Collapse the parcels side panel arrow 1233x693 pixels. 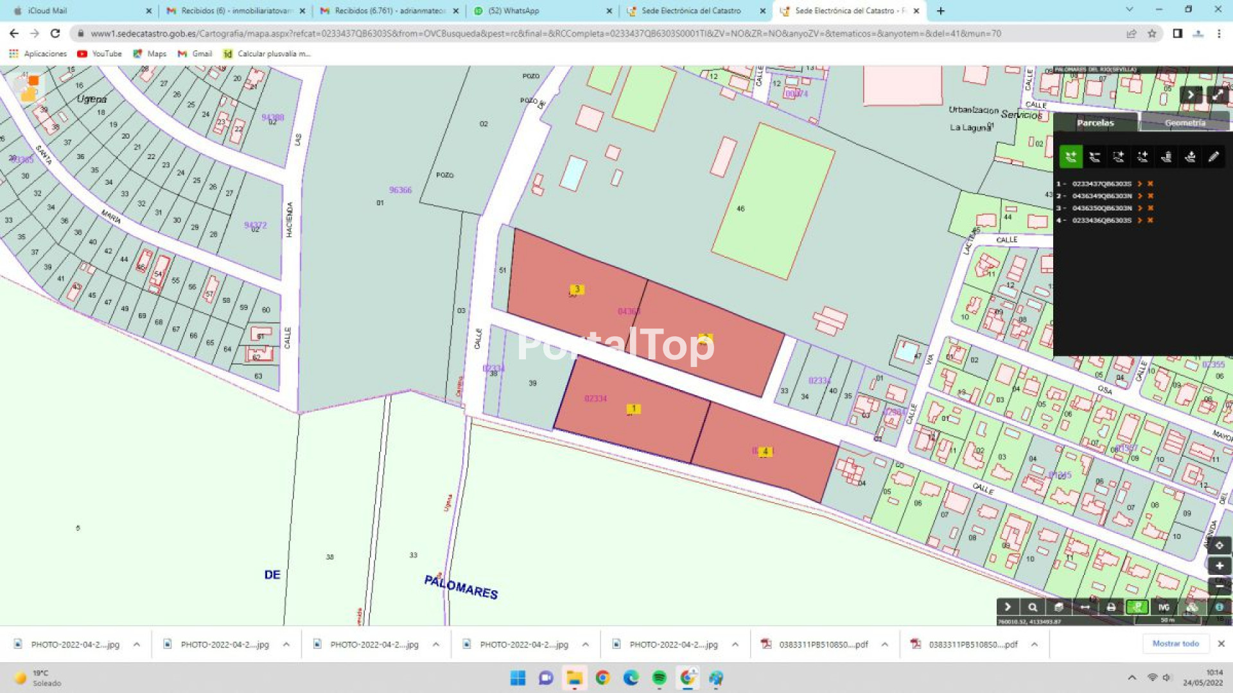click(x=1191, y=95)
